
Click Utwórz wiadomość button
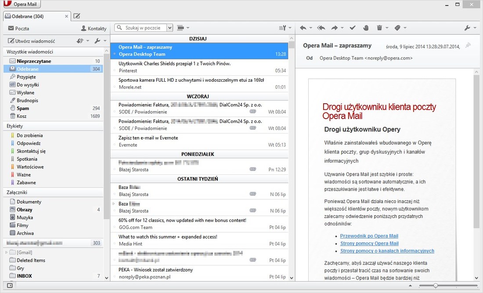click(32, 41)
